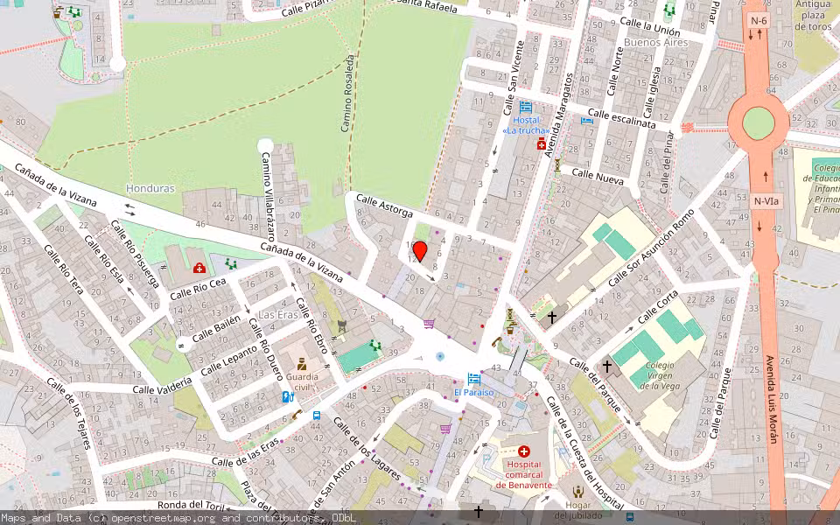The image size is (840, 525).
Task: Select the 'Calle Valdería' street label
Action: (x=163, y=385)
